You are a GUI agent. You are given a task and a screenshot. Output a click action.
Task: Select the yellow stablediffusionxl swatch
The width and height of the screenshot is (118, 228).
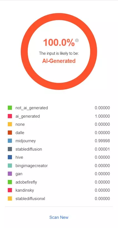coord(10,198)
